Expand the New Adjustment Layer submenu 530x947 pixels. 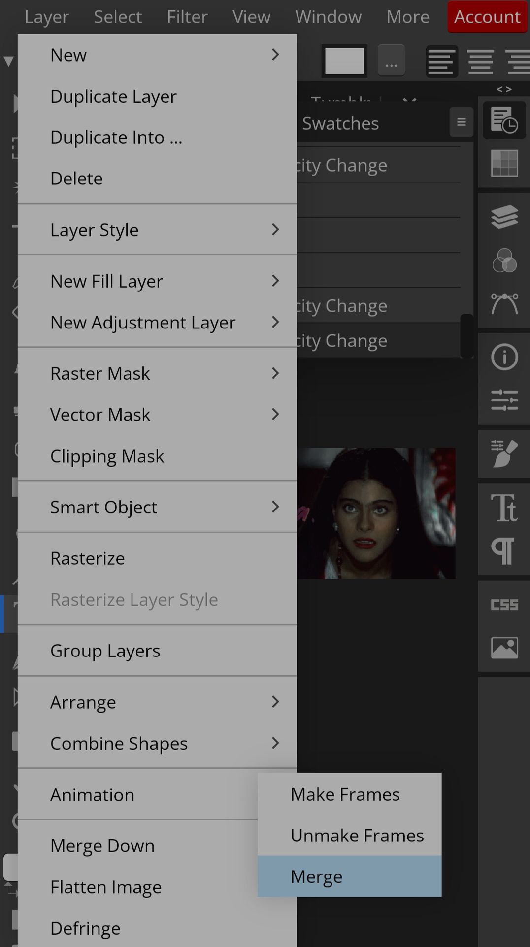[x=157, y=323]
